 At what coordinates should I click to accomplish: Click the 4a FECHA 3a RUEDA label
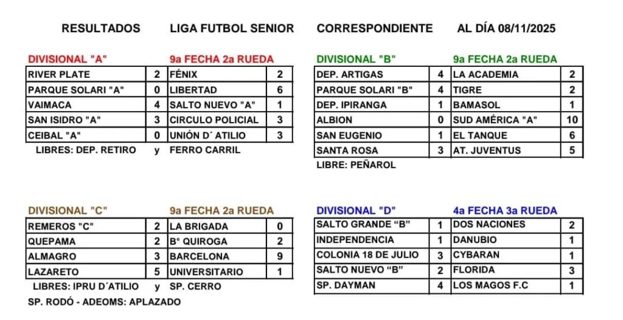coord(505,211)
